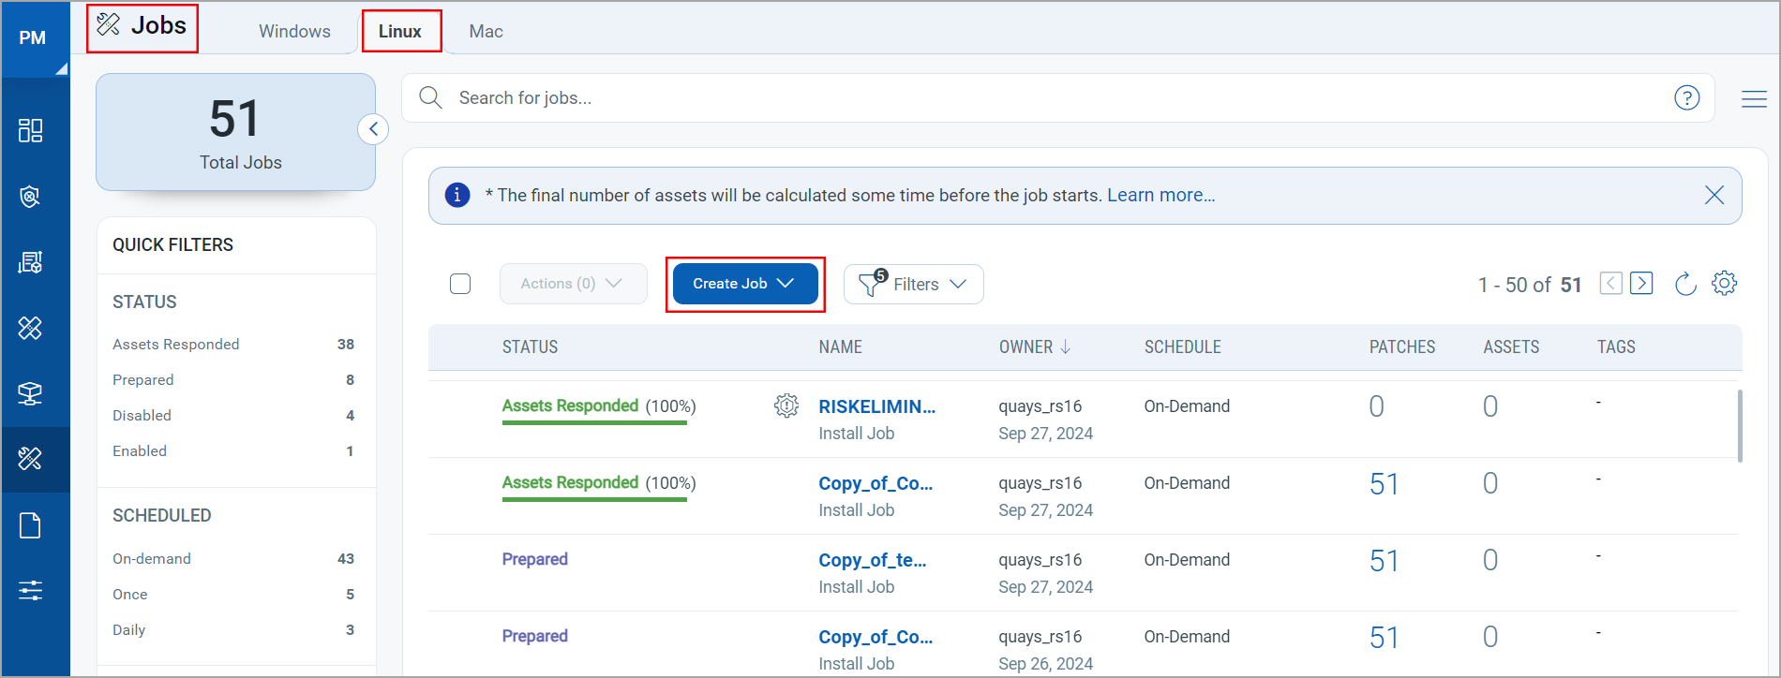The height and width of the screenshot is (678, 1781).
Task: Open the sliders configuration icon in sidebar
Action: 30,590
